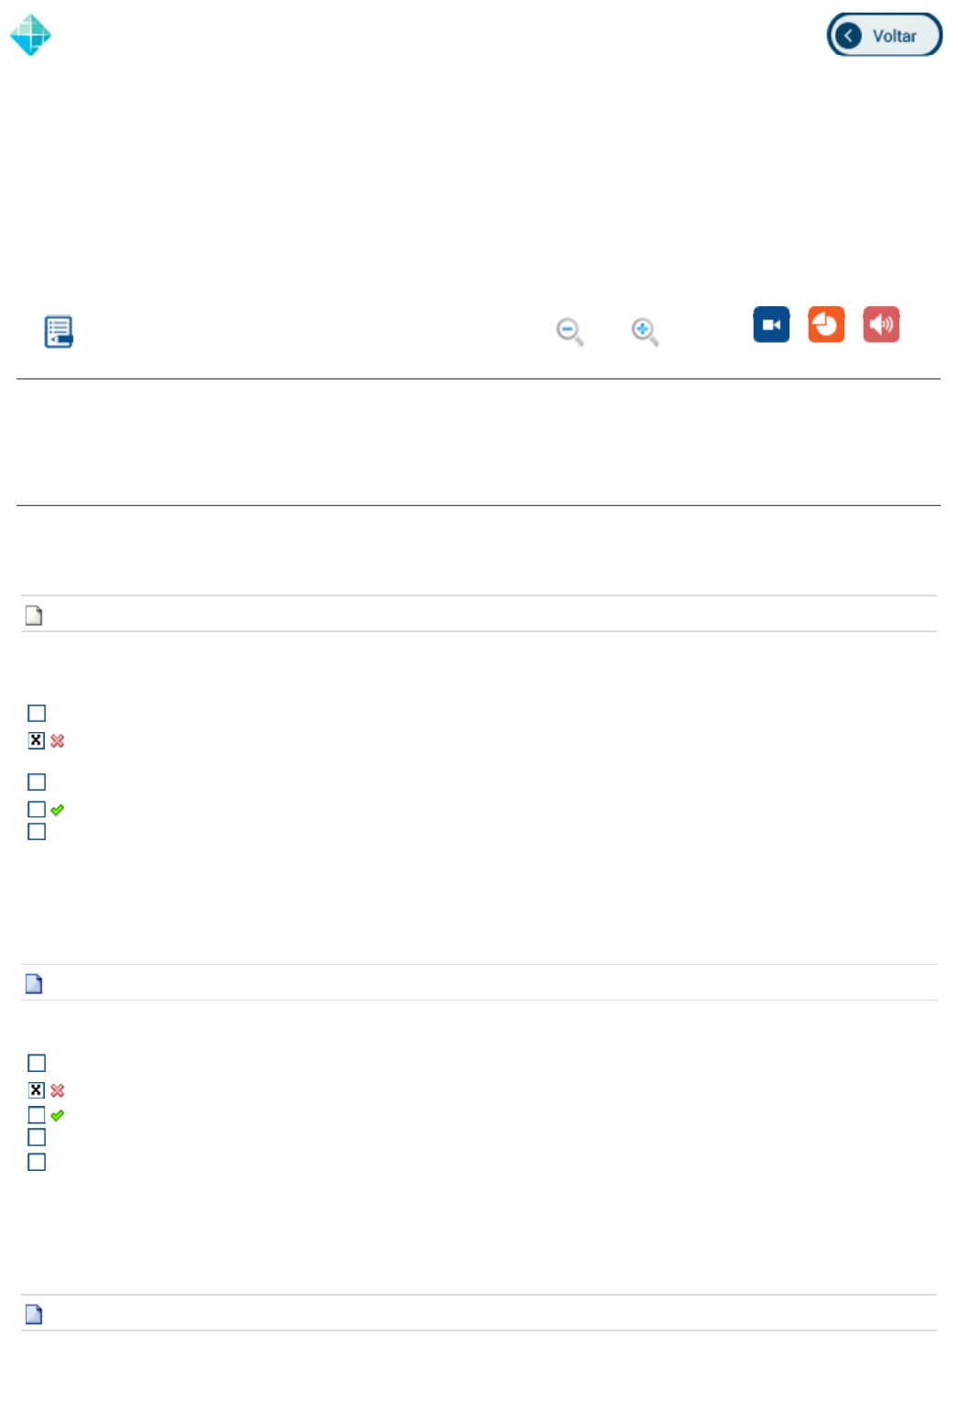
Task: Tick the first question's checkbox beside the green checkmark
Action: [x=37, y=810]
